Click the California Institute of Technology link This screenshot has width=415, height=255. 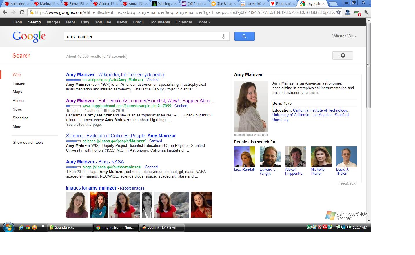pos(320,110)
